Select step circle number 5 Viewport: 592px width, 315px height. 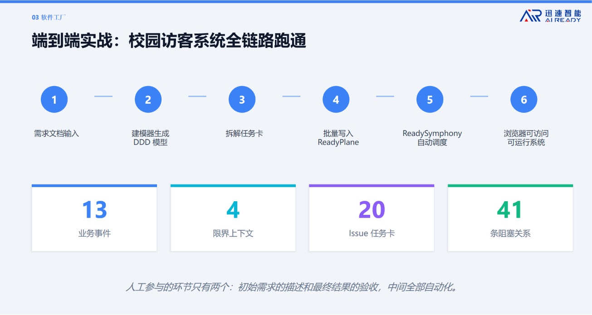pyautogui.click(x=430, y=99)
